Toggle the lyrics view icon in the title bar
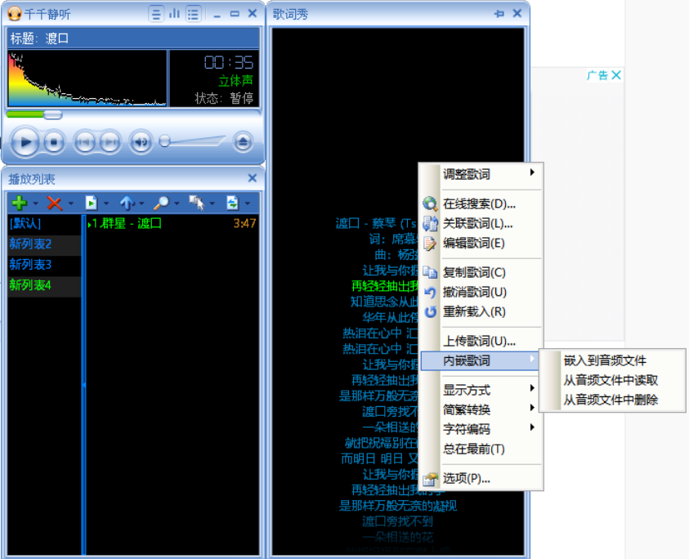The height and width of the screenshot is (559, 689). (x=156, y=13)
